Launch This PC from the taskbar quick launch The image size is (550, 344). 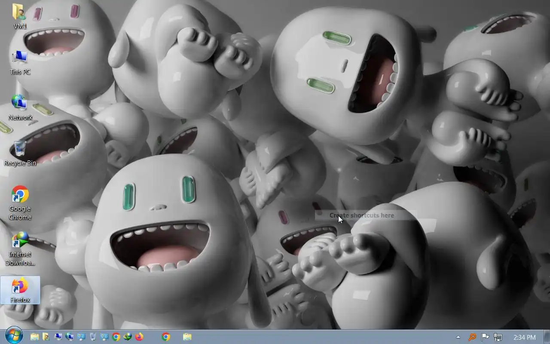[58, 337]
